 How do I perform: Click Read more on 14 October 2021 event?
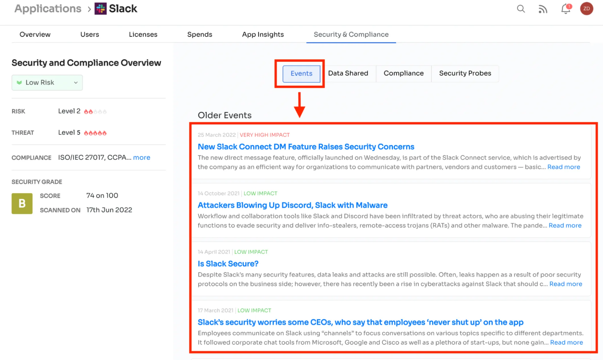pyautogui.click(x=565, y=225)
